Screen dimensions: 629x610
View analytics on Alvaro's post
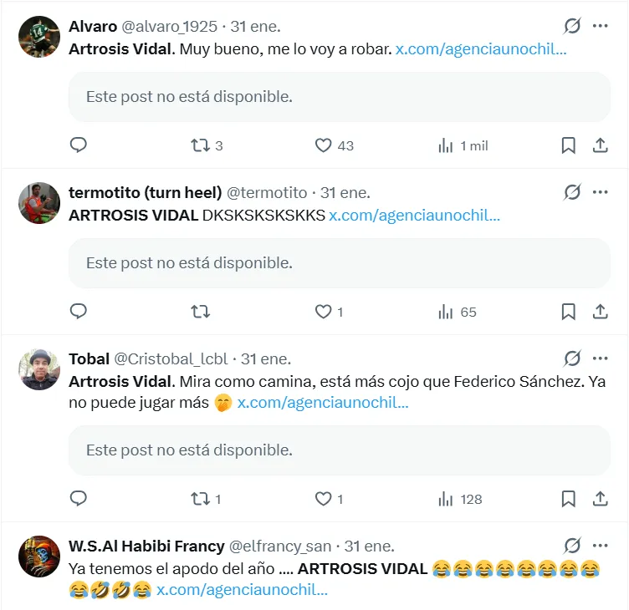446,145
